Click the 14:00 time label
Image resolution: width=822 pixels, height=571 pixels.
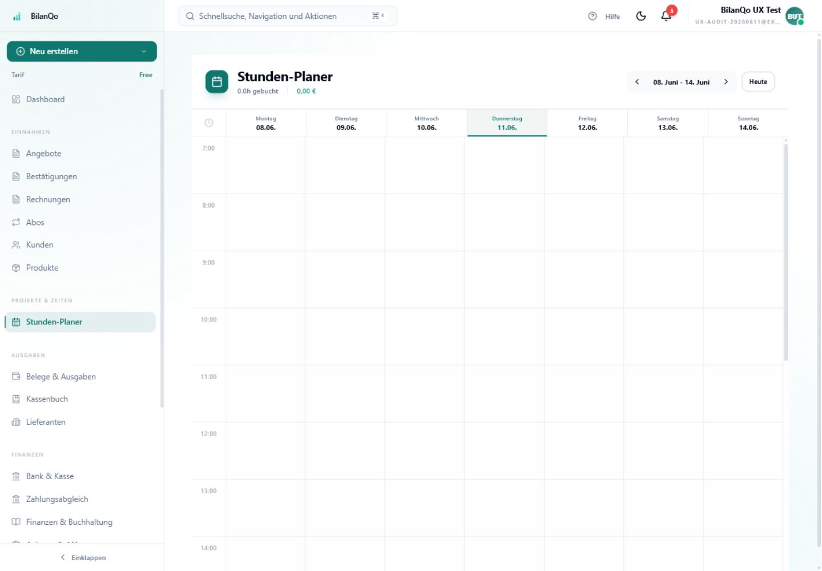(x=208, y=548)
